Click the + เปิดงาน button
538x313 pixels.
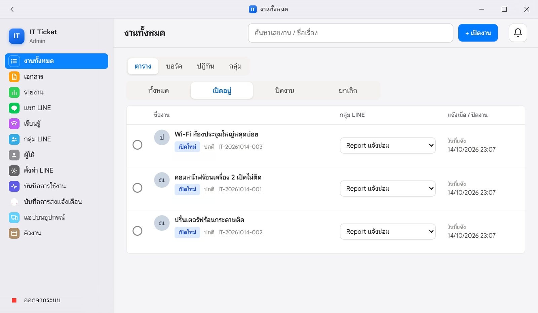(x=478, y=33)
